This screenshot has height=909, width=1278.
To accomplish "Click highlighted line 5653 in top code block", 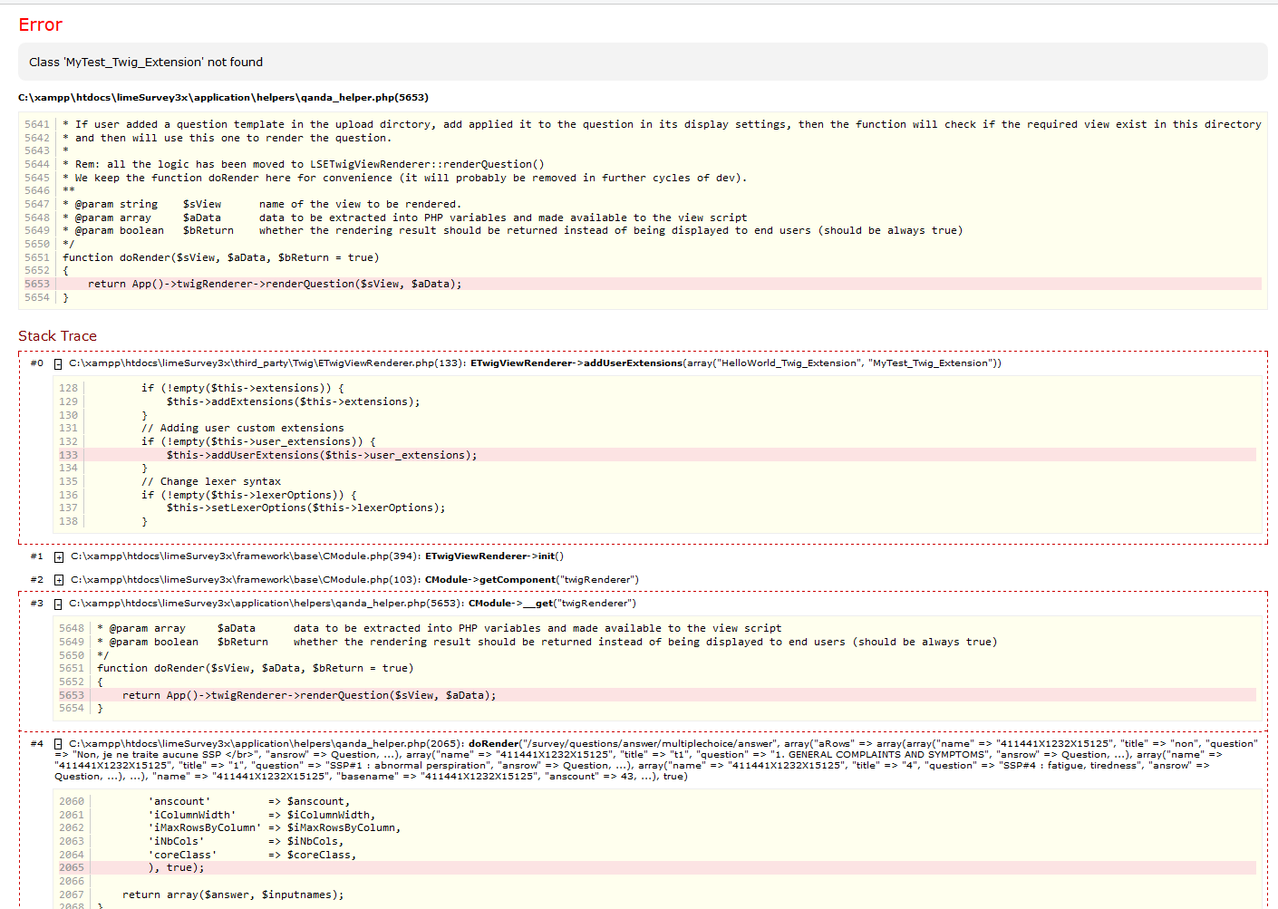I will point(275,284).
